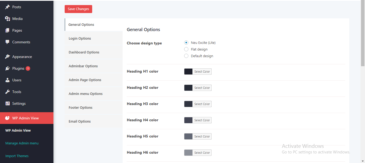Click the Posts pin icon
Image resolution: width=365 pixels, height=163 pixels.
click(7, 7)
